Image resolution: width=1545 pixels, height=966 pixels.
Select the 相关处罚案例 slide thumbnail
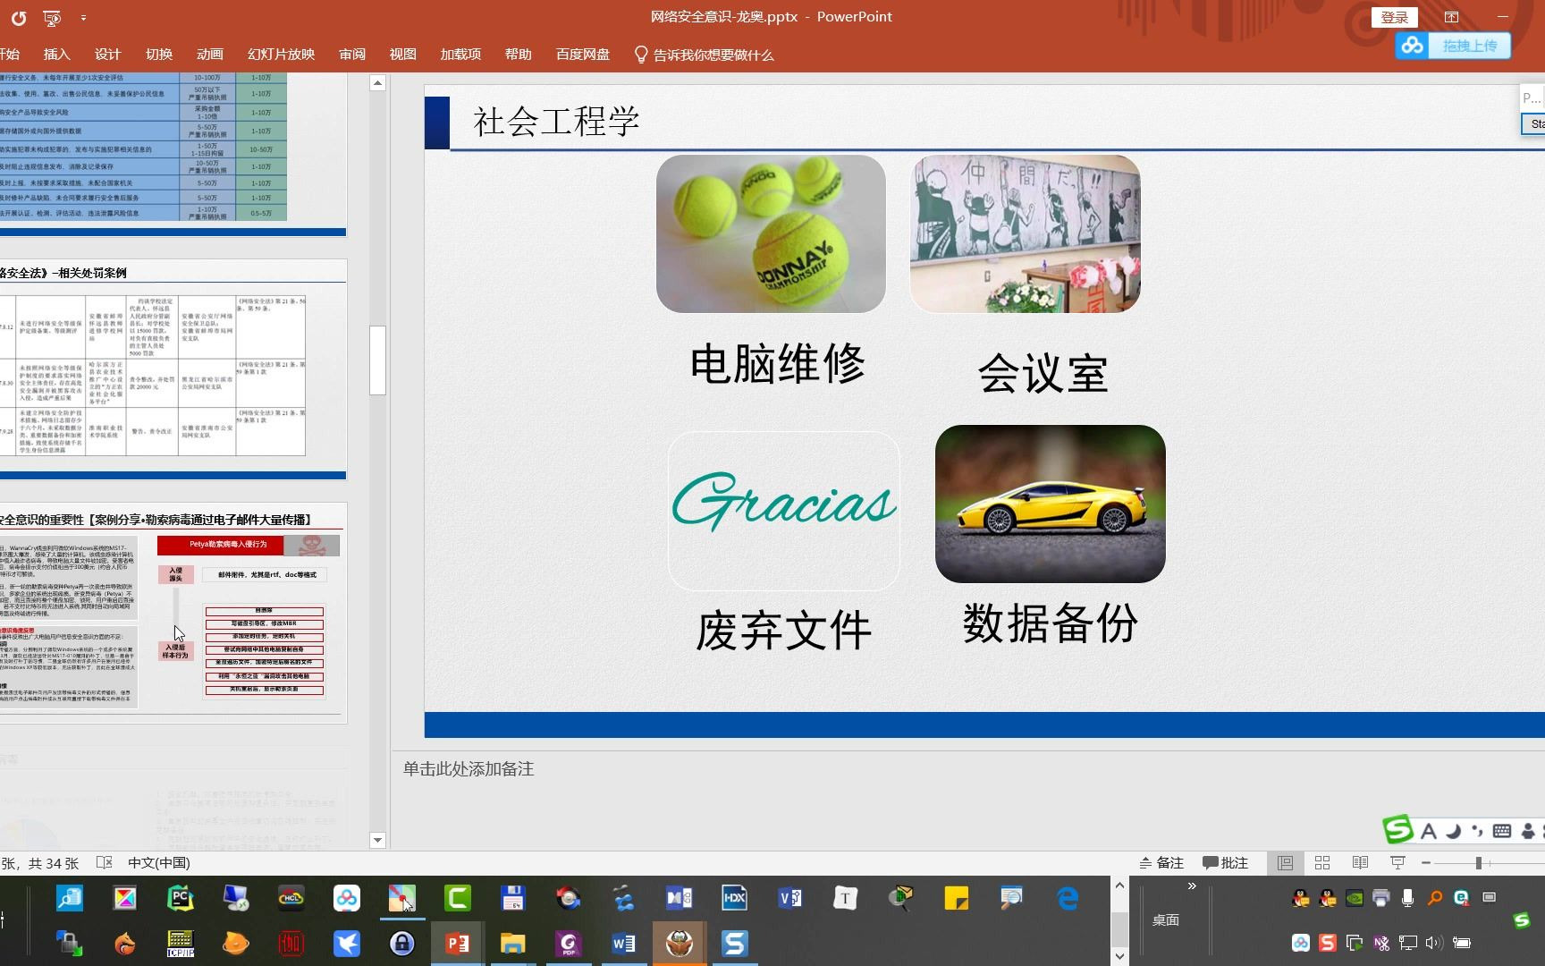pyautogui.click(x=172, y=370)
